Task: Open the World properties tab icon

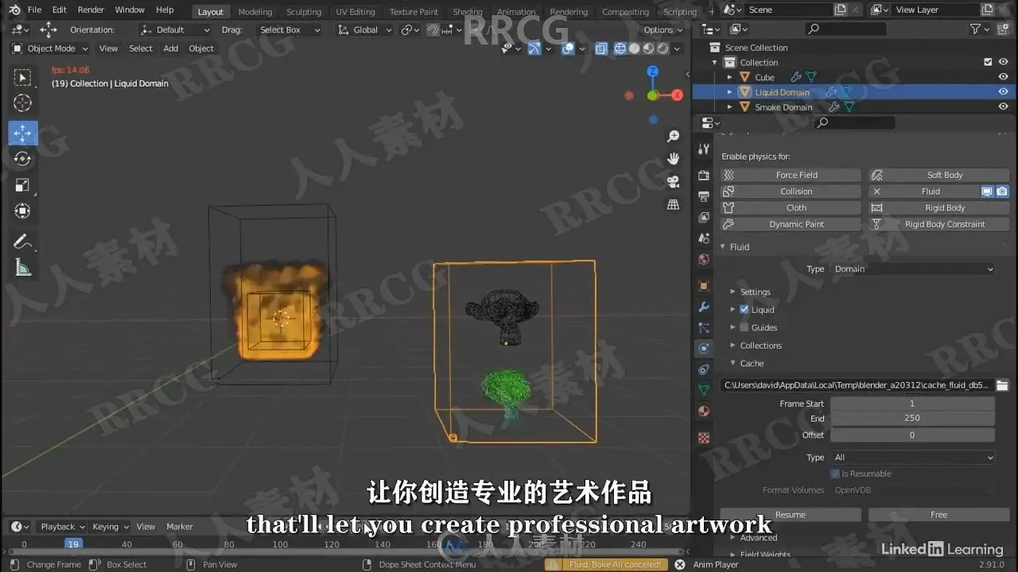Action: 704,259
